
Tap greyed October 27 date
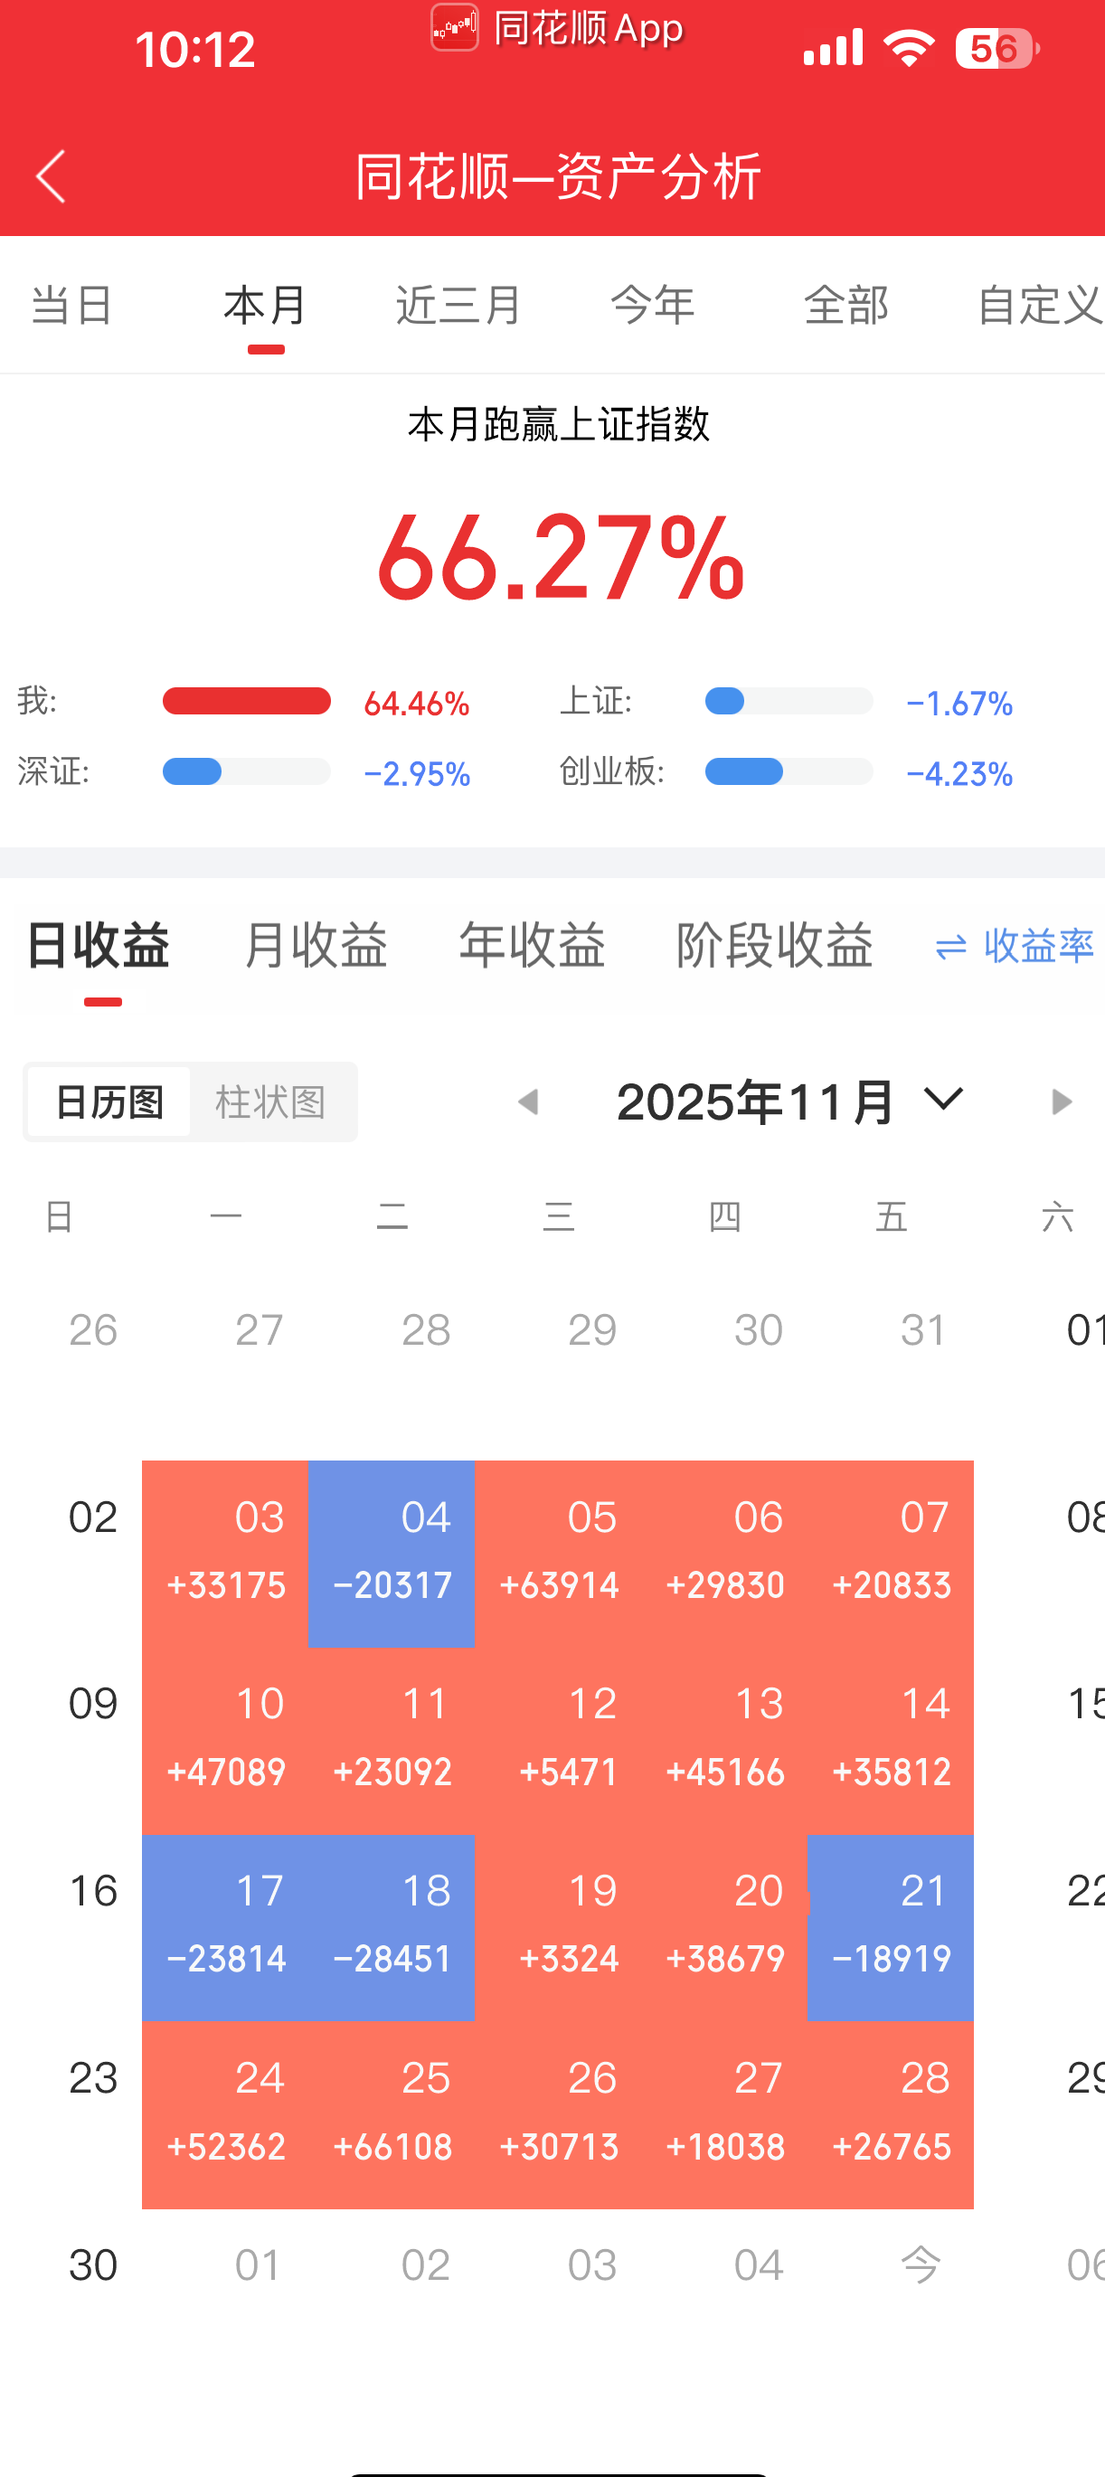pyautogui.click(x=260, y=1330)
